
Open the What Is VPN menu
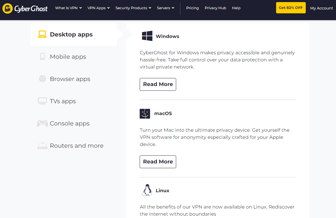click(69, 8)
